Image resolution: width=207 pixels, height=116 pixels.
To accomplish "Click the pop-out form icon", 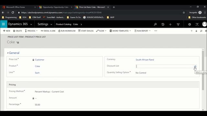I will (201, 31).
